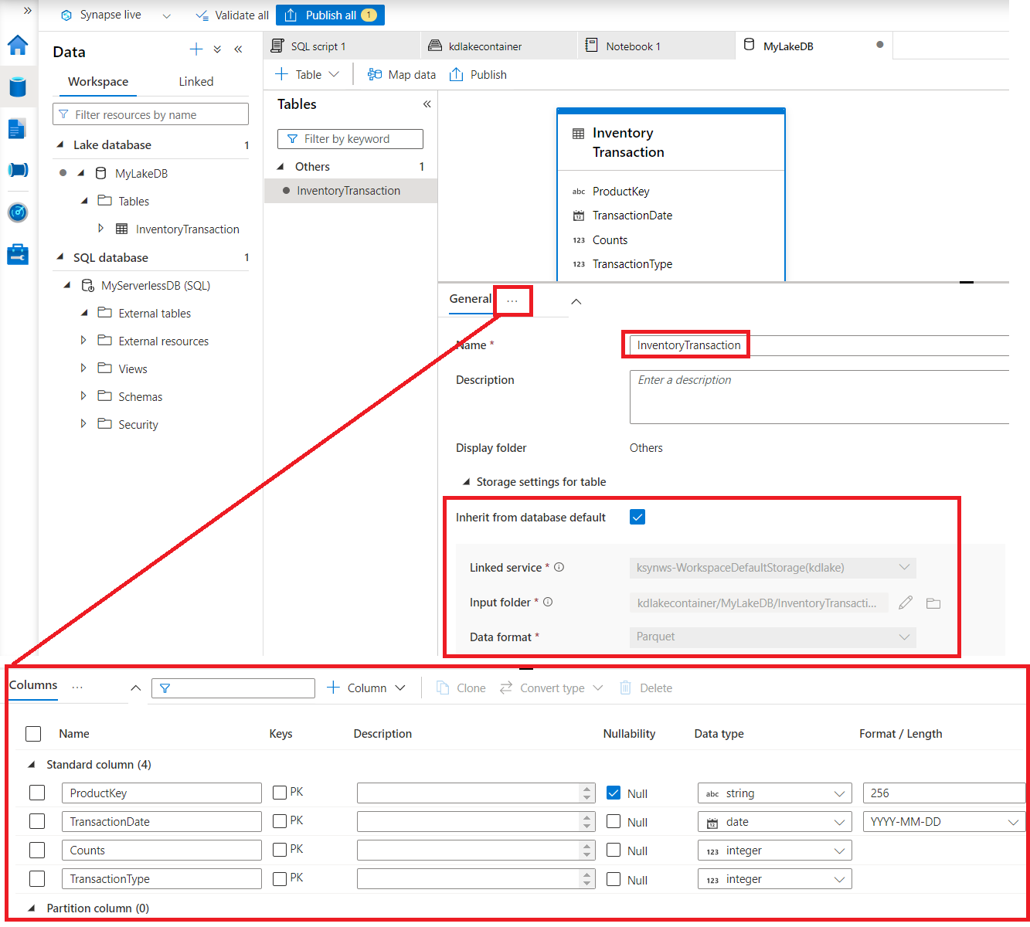The height and width of the screenshot is (927, 1030).
Task: View Input folder info icon
Action: pyautogui.click(x=548, y=602)
